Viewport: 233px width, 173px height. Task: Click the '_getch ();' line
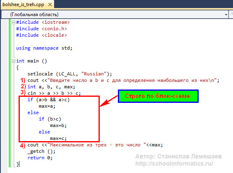coord(42,152)
